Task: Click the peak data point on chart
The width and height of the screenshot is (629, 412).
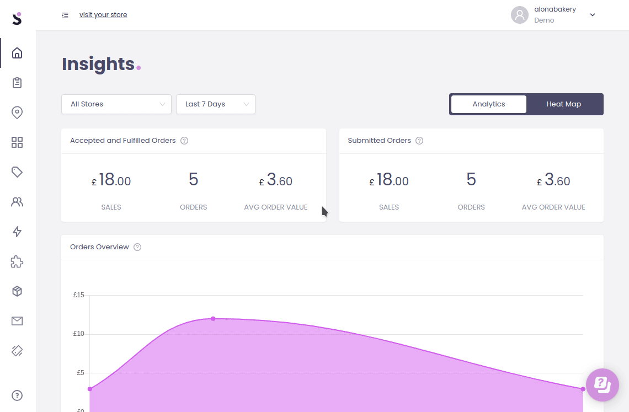Action: [213, 319]
